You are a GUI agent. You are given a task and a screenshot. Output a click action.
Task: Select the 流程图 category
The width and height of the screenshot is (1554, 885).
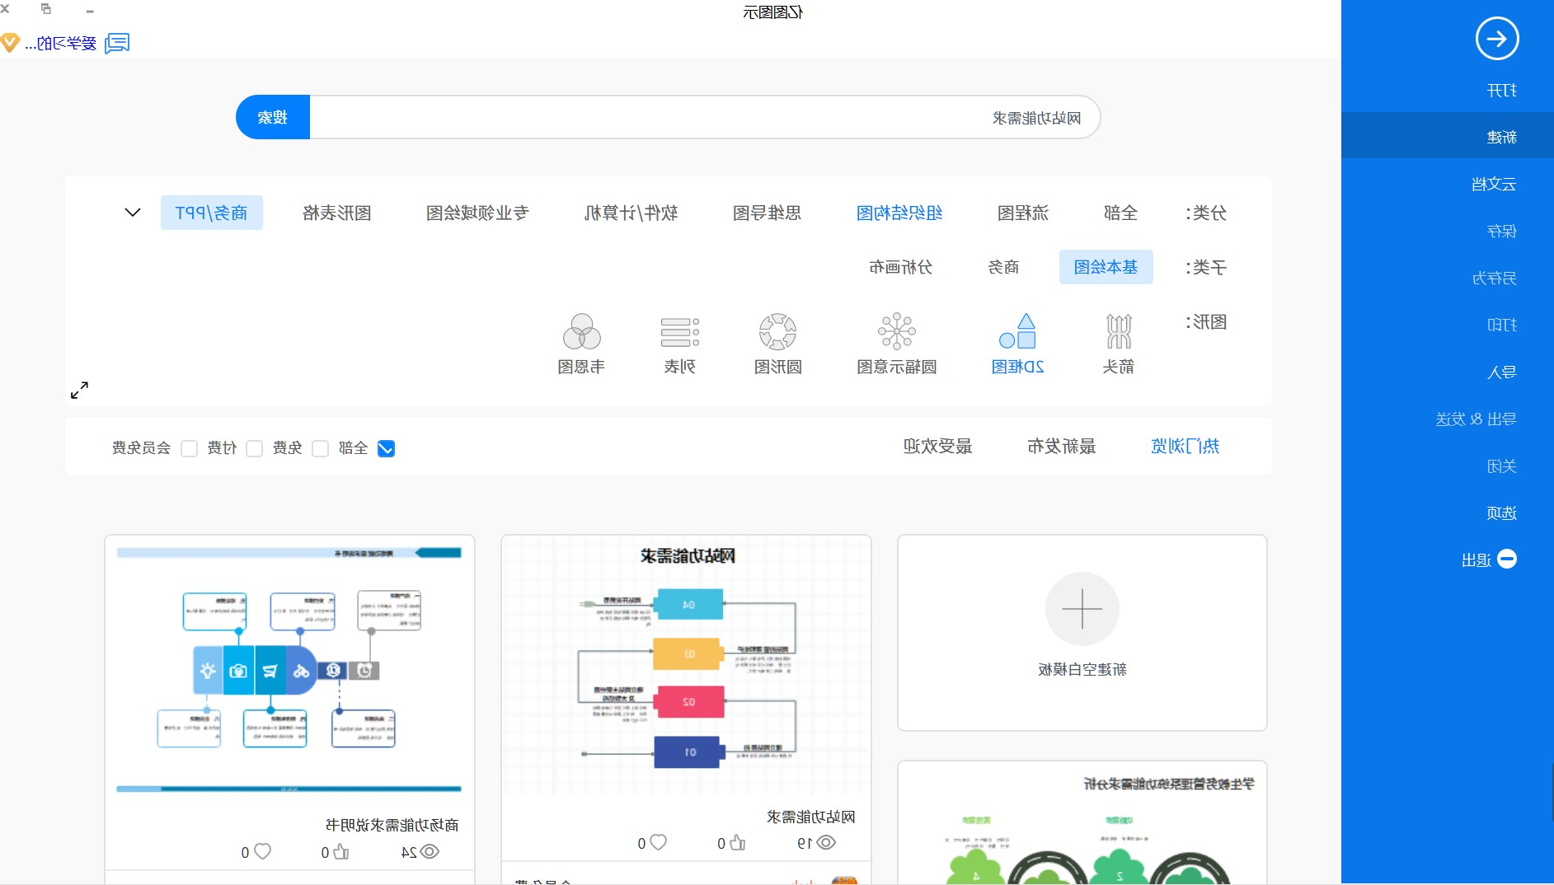pos(1022,213)
